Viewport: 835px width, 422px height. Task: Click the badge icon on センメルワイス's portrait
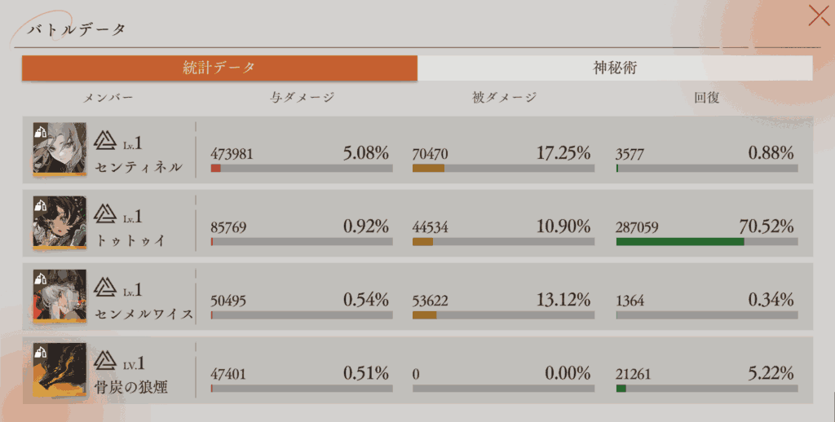(x=40, y=278)
